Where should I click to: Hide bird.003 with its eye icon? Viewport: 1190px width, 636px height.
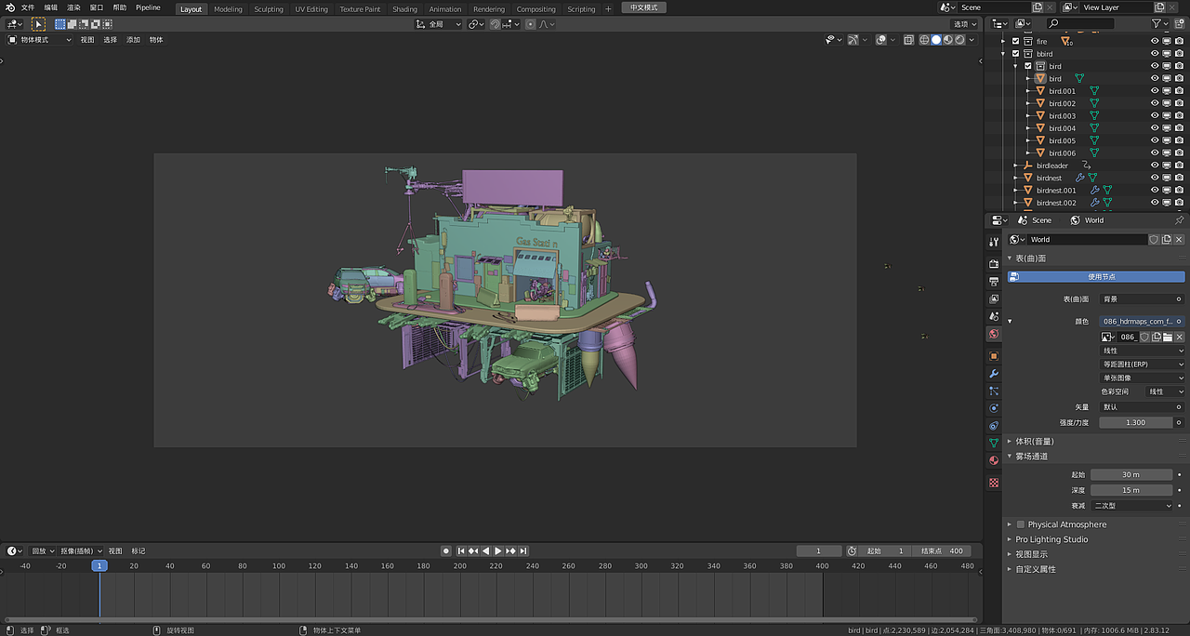1155,116
